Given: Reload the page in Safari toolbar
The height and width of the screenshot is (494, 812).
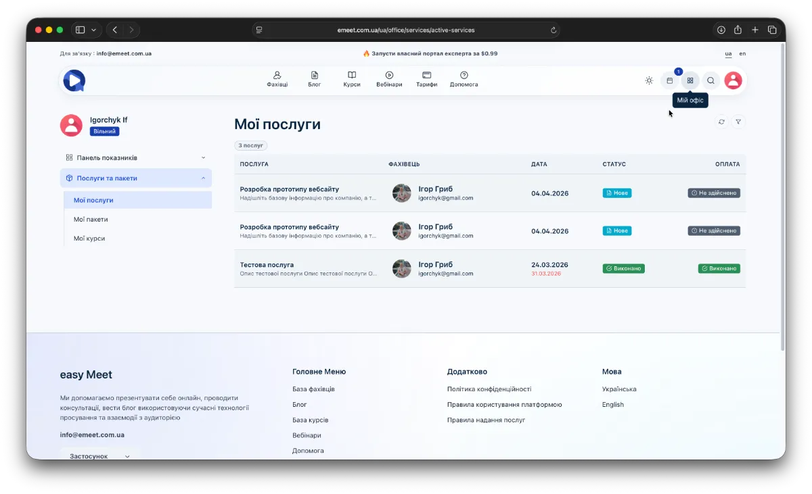Looking at the screenshot, I should [554, 30].
